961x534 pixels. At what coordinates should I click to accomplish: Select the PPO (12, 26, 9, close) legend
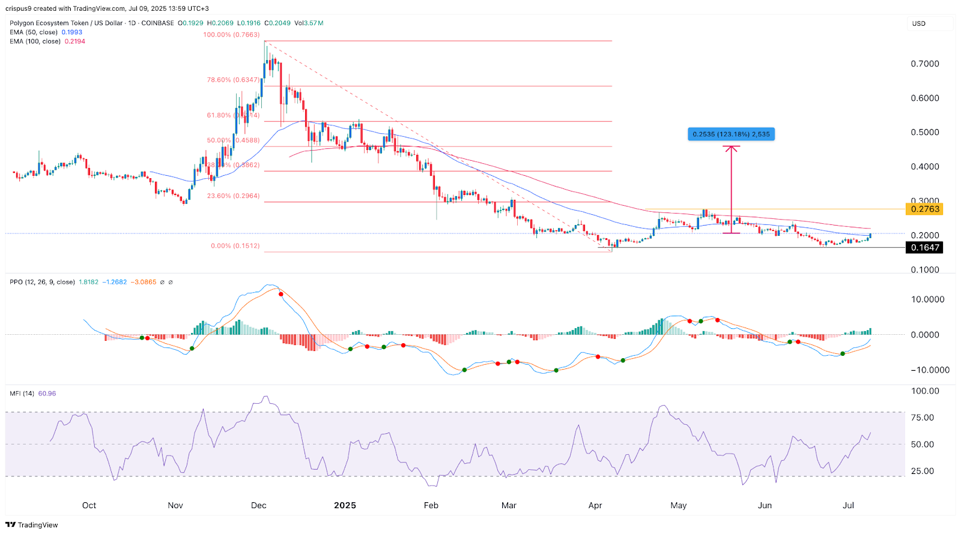pyautogui.click(x=42, y=282)
